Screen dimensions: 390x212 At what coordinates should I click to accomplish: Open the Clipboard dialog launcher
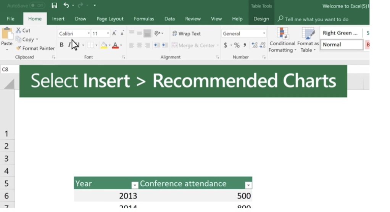(53, 57)
